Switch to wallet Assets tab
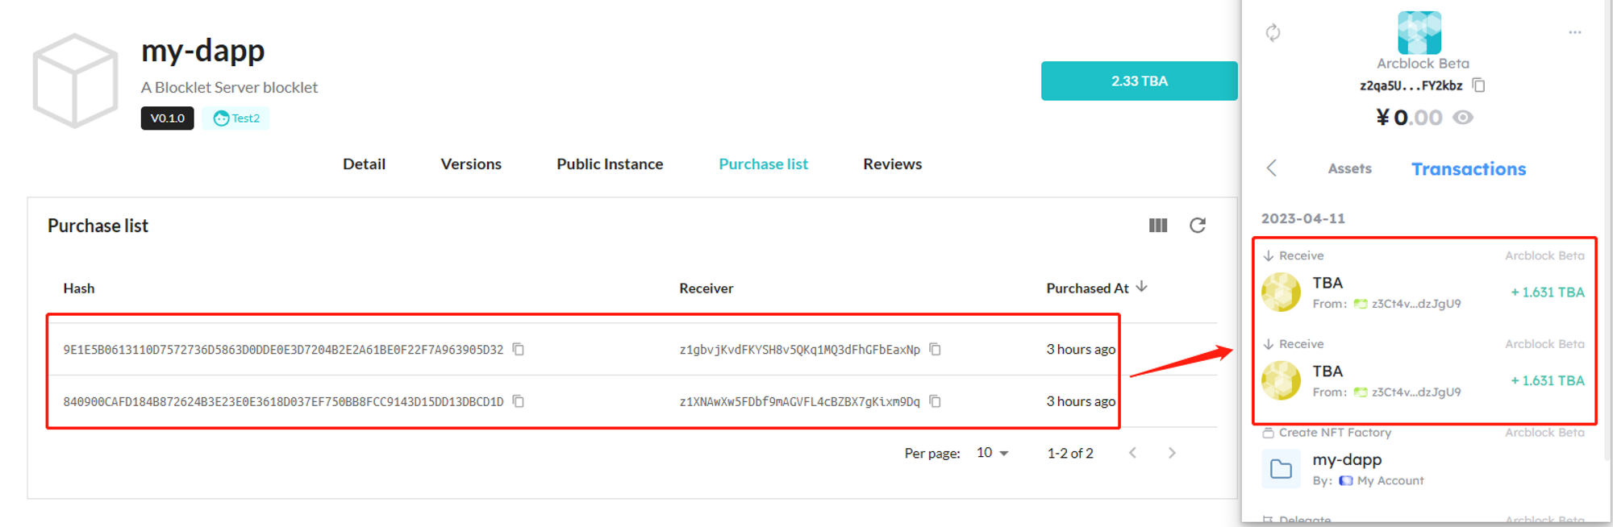1613x527 pixels. pos(1349,168)
